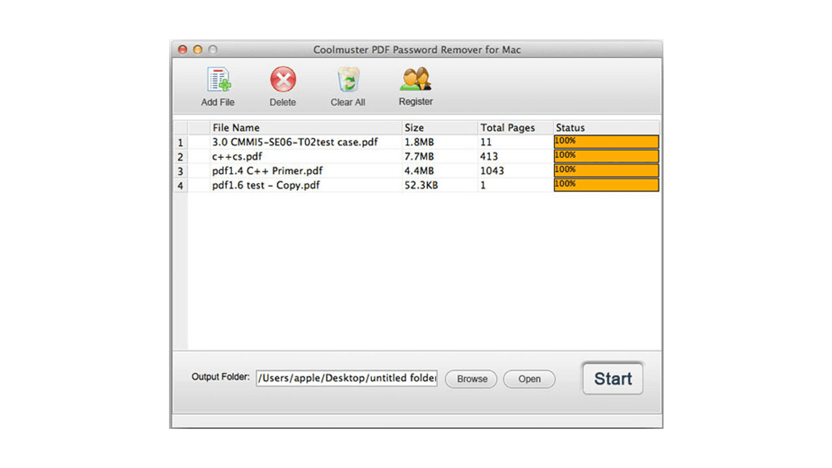Select pdf1.6 test - Copy.pdf file
832x468 pixels.
click(266, 185)
